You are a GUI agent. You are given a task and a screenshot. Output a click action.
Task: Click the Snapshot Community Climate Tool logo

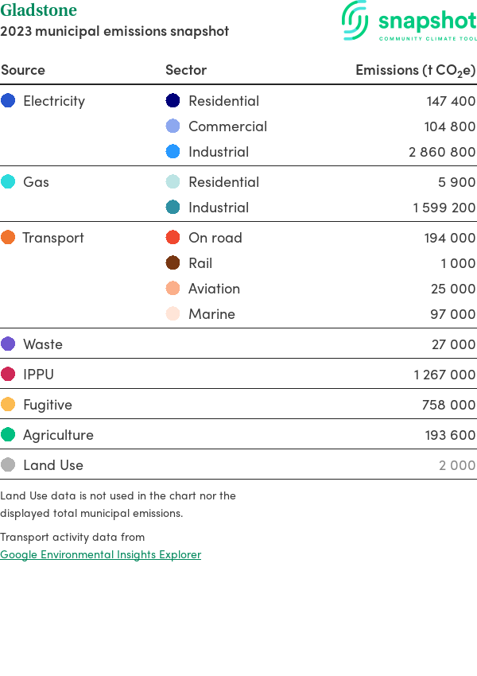click(x=409, y=21)
